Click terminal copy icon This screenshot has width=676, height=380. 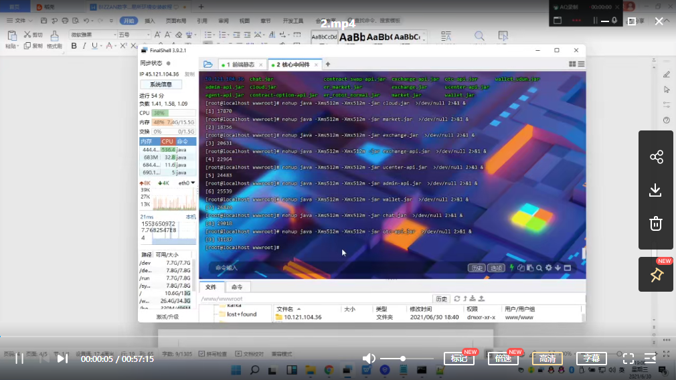coord(521,268)
